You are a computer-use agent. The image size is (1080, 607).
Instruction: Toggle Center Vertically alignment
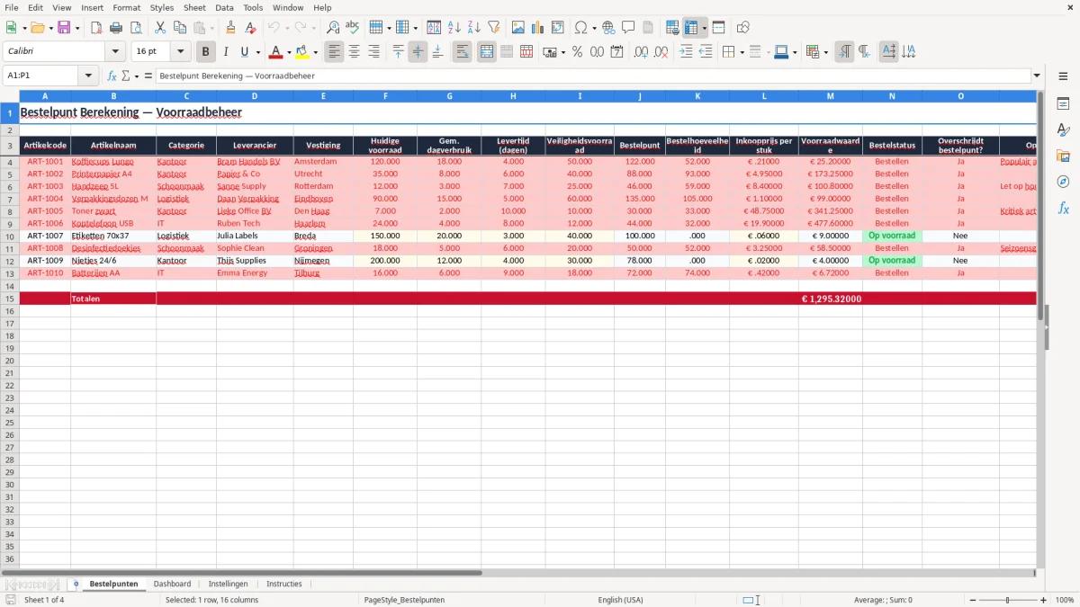click(x=418, y=52)
